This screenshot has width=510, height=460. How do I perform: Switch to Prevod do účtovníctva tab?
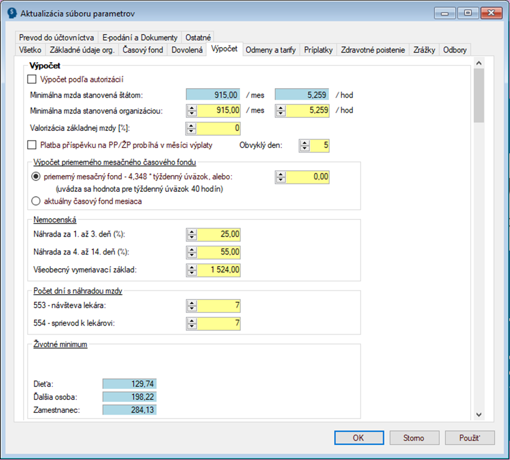pyautogui.click(x=56, y=37)
